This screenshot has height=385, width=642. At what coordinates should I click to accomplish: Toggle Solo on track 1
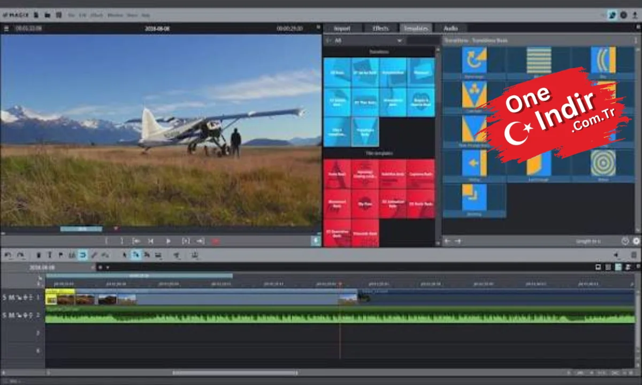tap(5, 297)
